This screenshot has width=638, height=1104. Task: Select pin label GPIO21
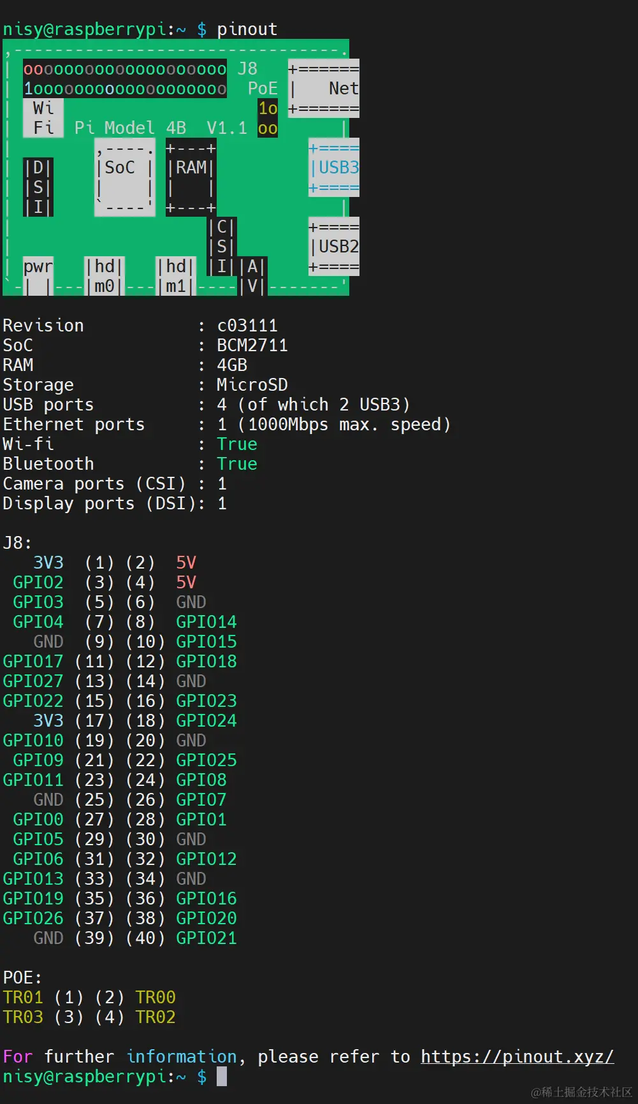click(207, 938)
